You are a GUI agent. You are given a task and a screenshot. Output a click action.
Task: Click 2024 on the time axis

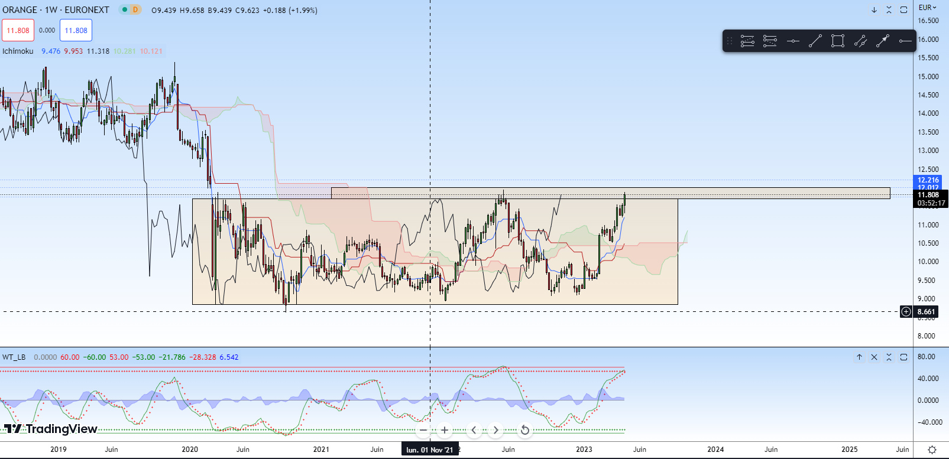(x=715, y=450)
